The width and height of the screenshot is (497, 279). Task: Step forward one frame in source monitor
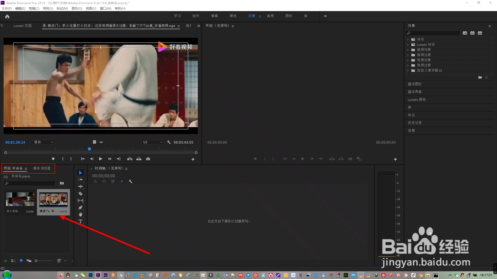[x=110, y=159]
